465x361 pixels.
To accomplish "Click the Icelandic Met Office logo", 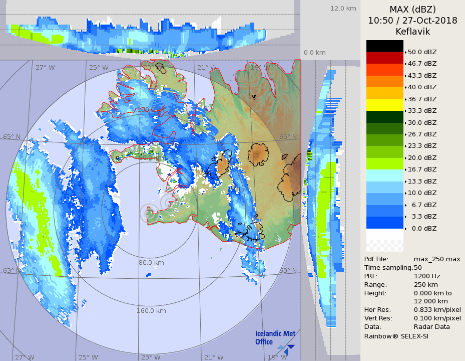I will point(274,339).
